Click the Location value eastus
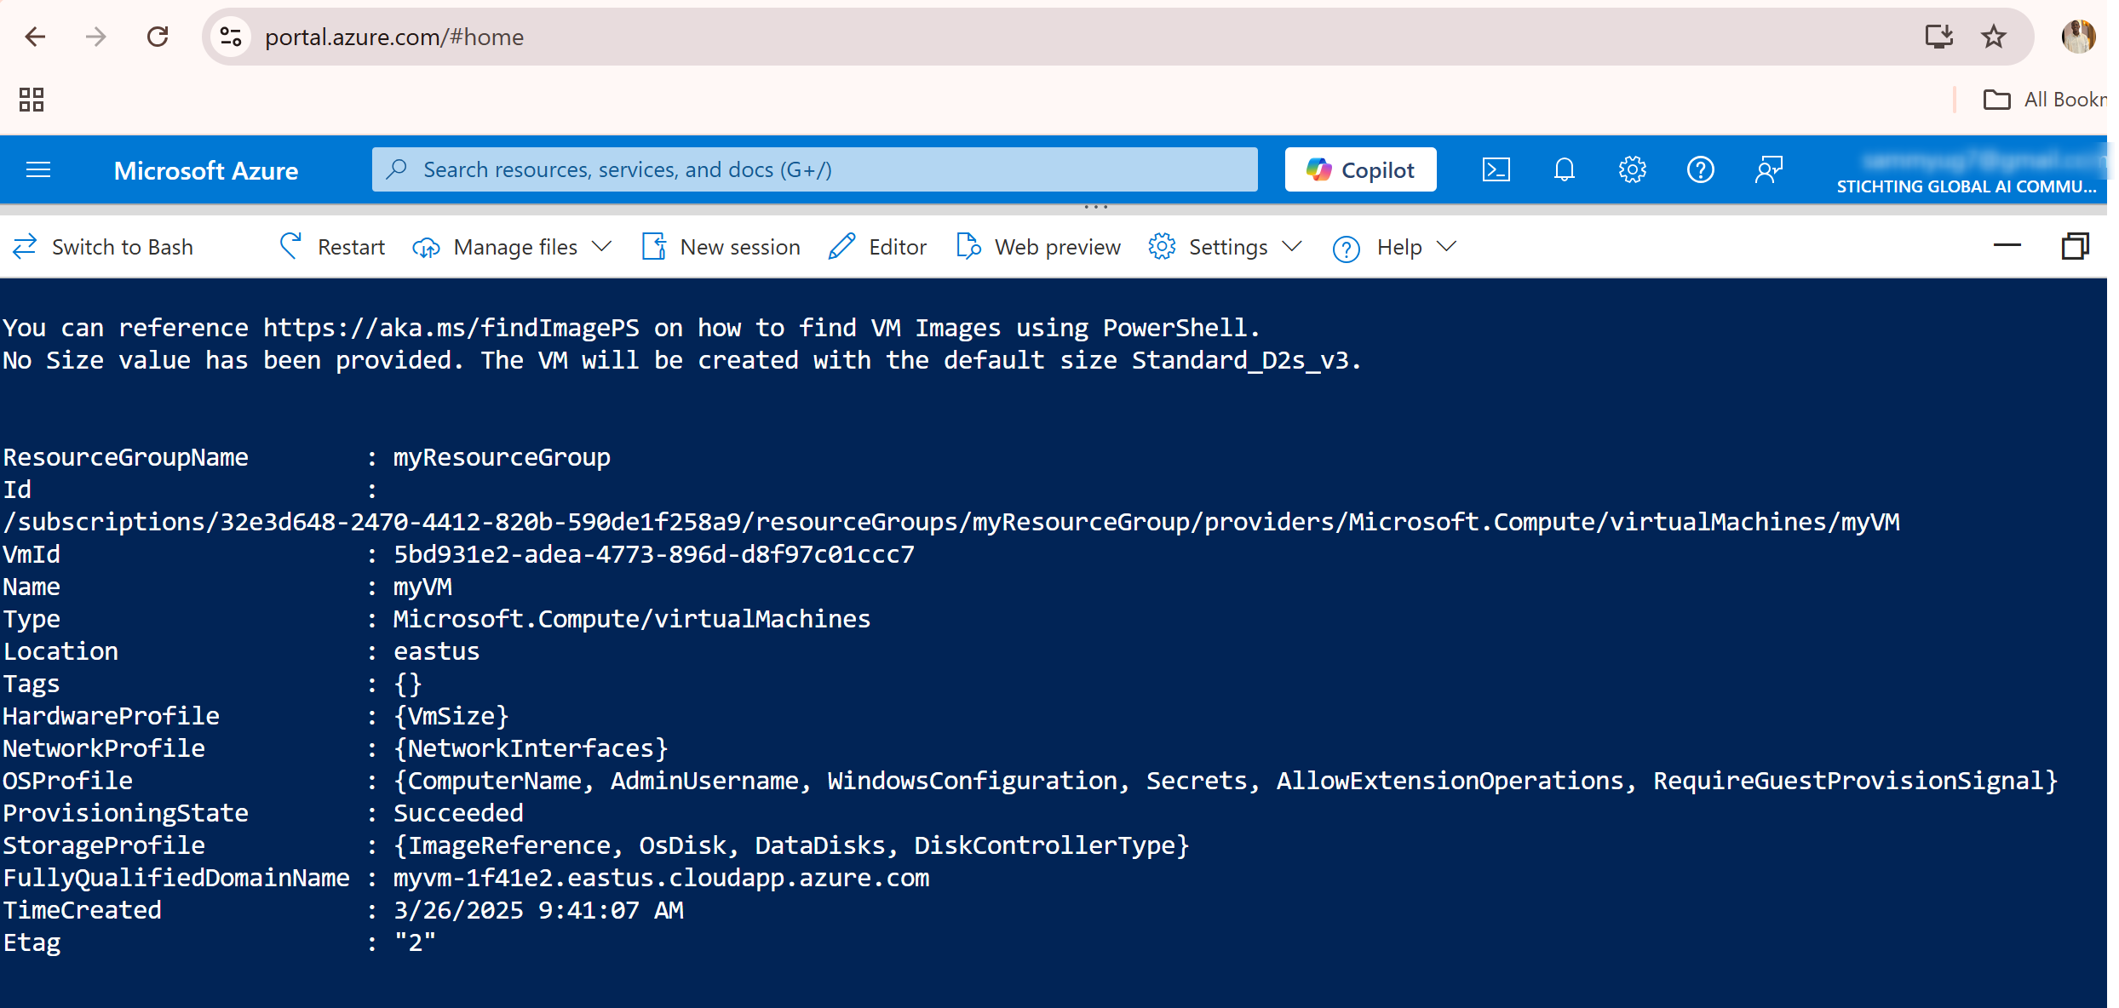 coord(436,651)
